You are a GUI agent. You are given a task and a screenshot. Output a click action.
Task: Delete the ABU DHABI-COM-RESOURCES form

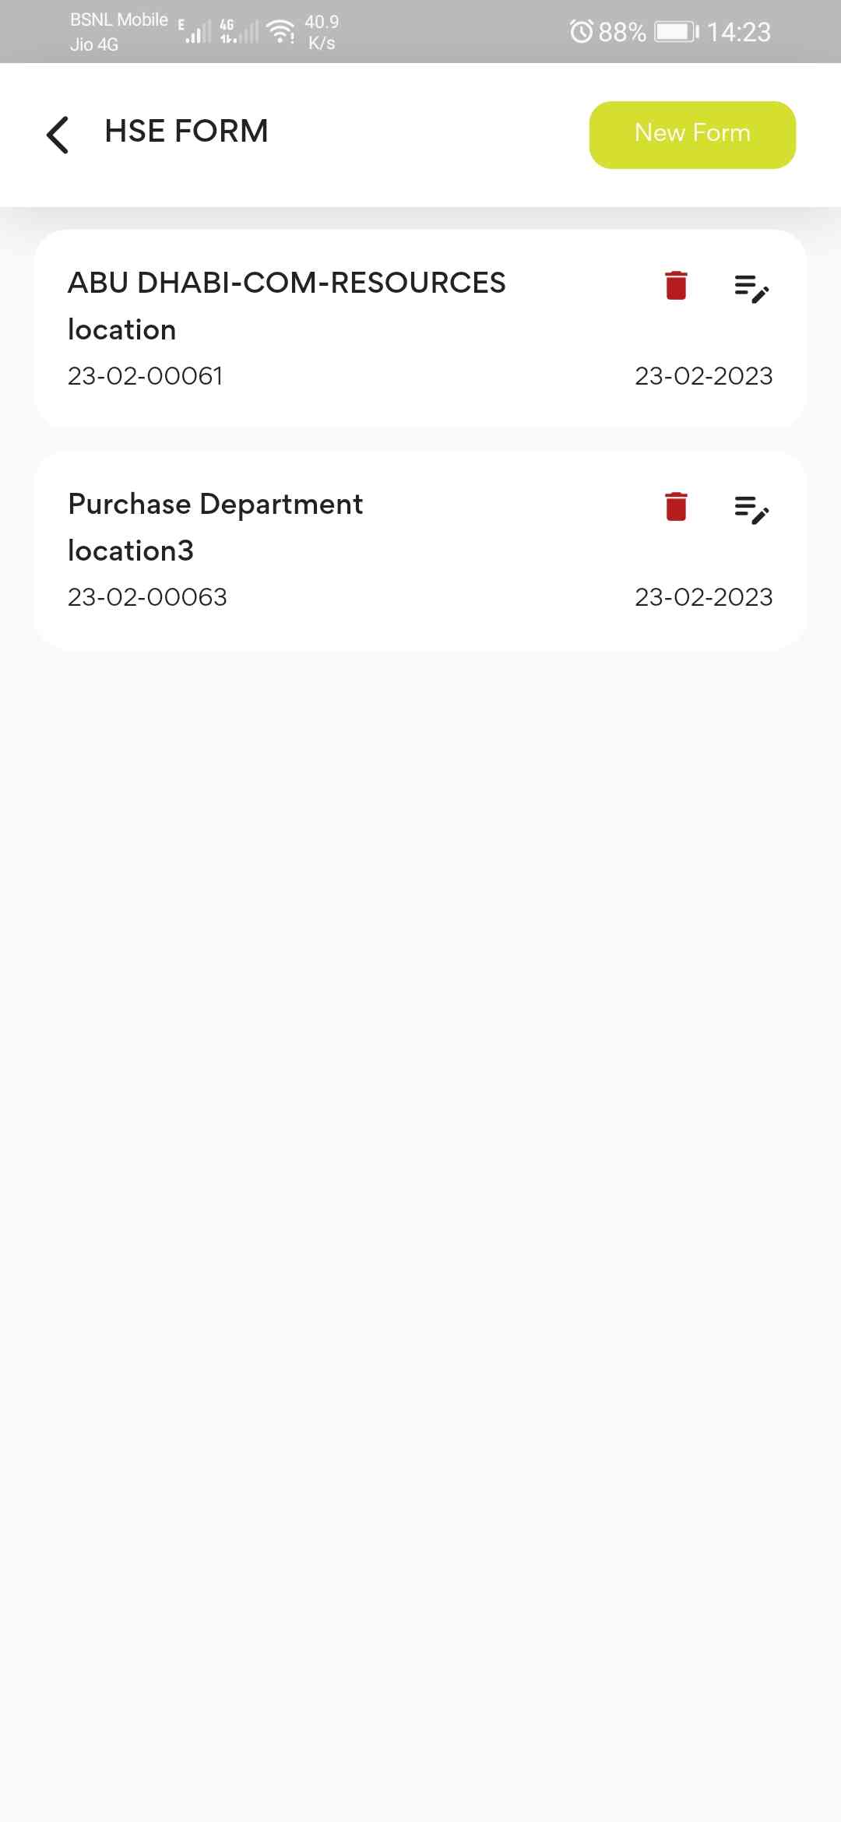676,286
